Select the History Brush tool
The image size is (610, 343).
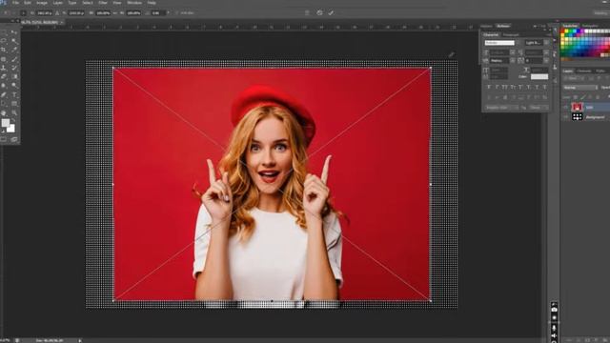(x=14, y=68)
